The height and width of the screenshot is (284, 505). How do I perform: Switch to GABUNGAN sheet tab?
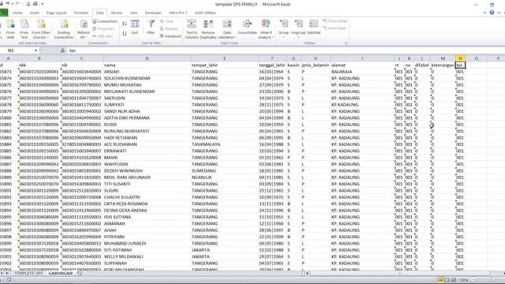61,274
